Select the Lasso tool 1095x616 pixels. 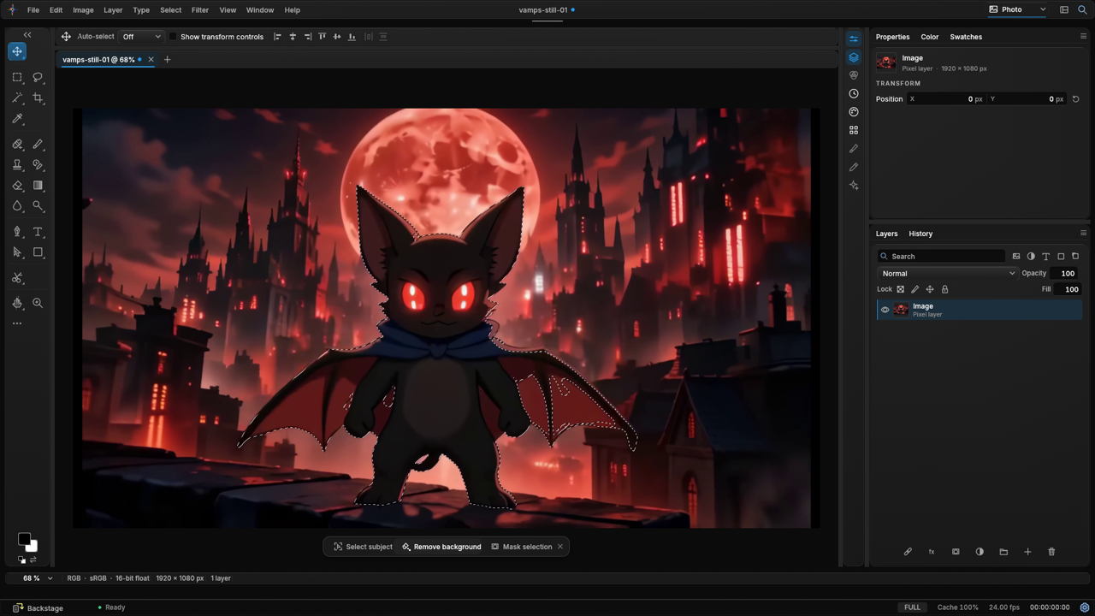[x=38, y=77]
